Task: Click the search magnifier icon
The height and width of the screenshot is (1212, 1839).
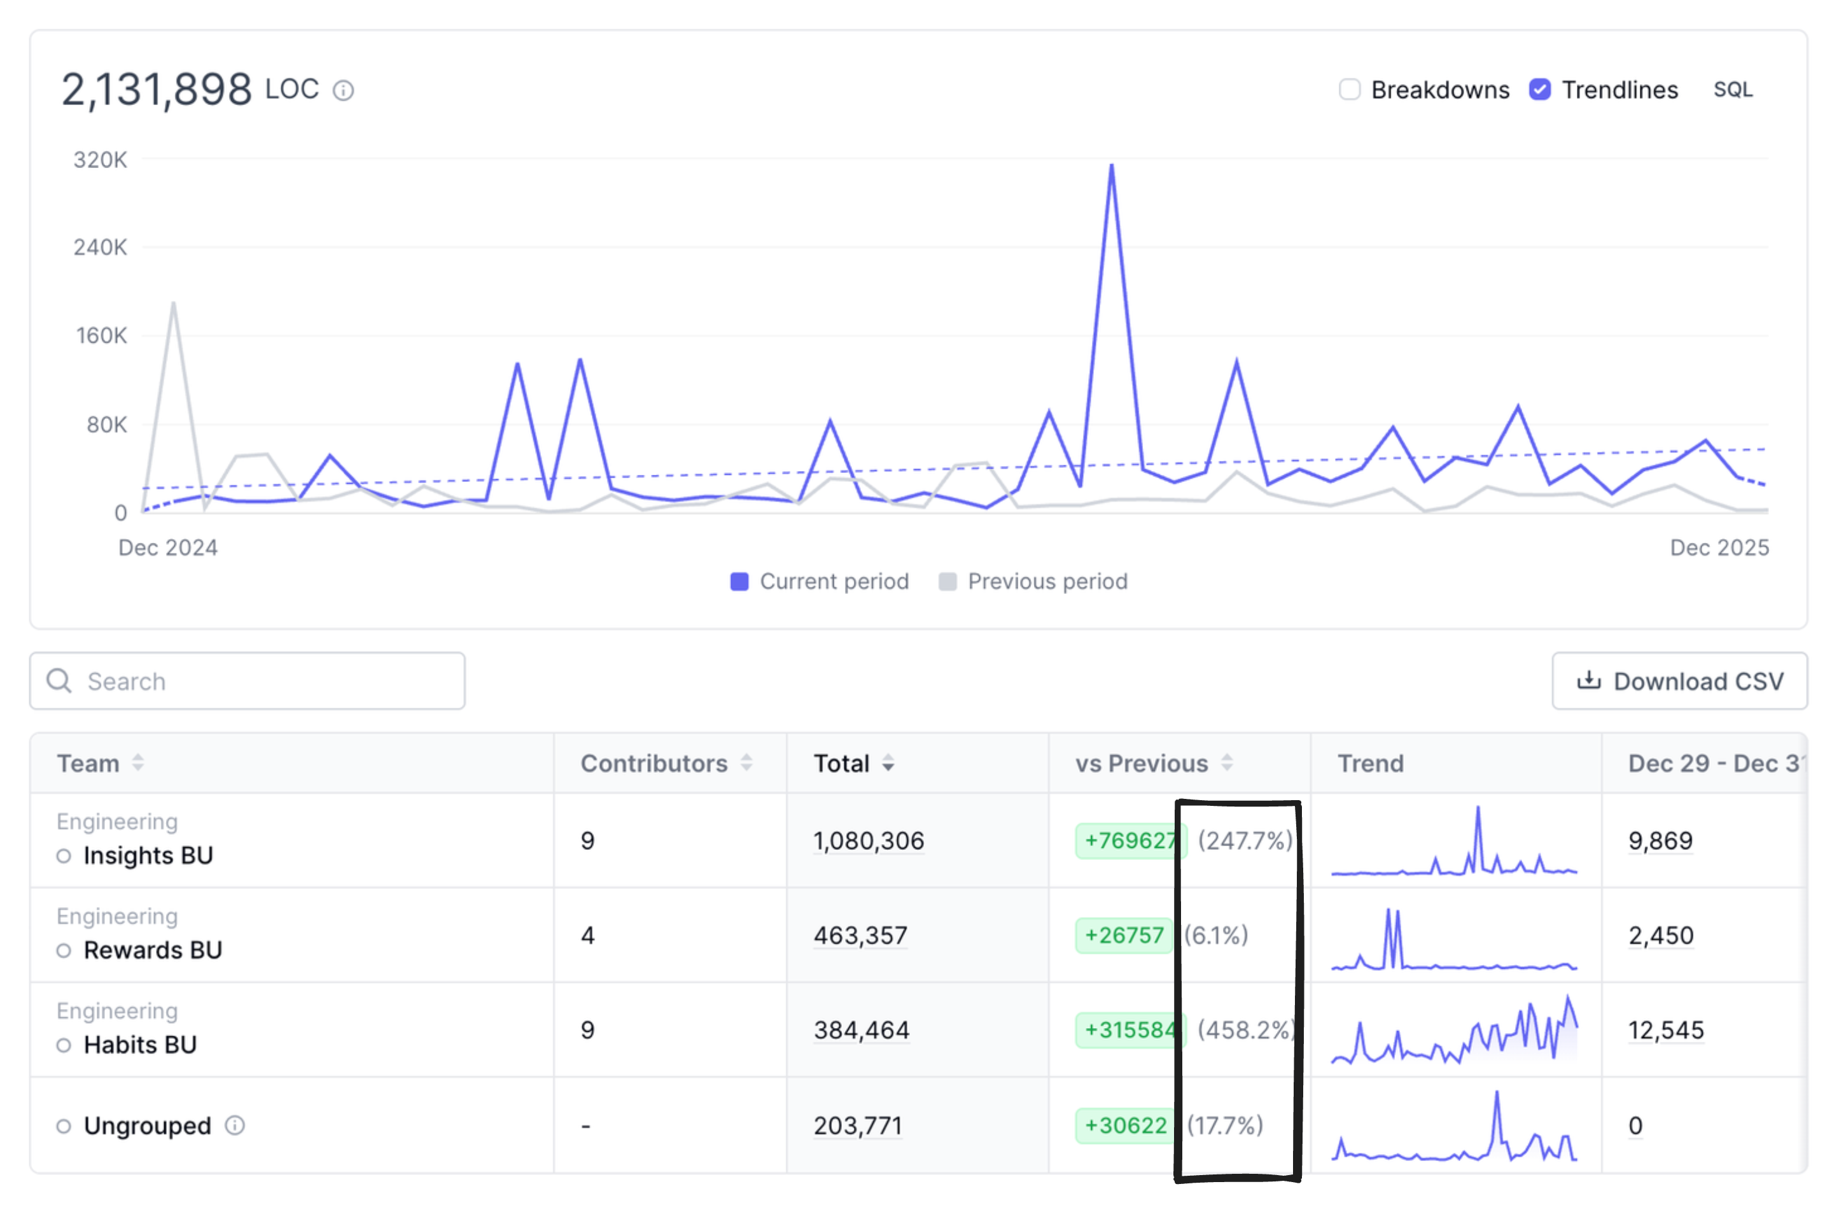Action: [x=59, y=681]
